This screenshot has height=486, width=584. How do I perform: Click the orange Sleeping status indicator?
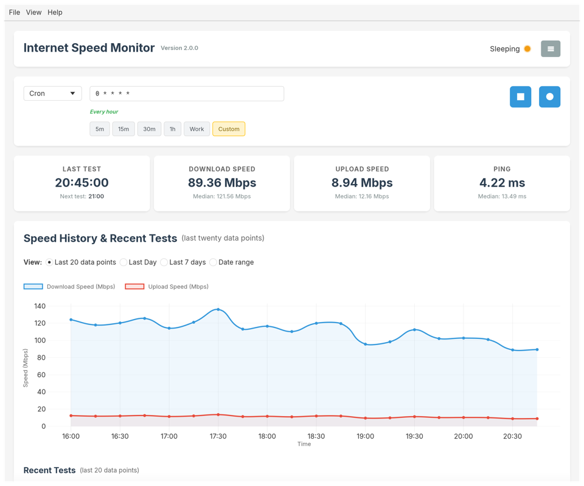[x=527, y=49]
